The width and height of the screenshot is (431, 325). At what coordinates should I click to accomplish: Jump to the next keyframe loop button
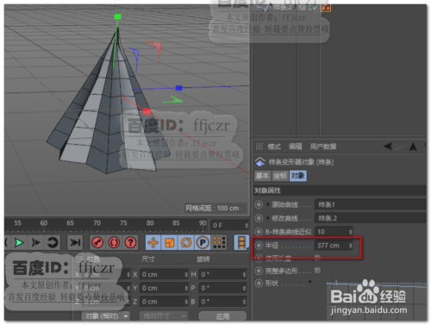tap(53, 243)
